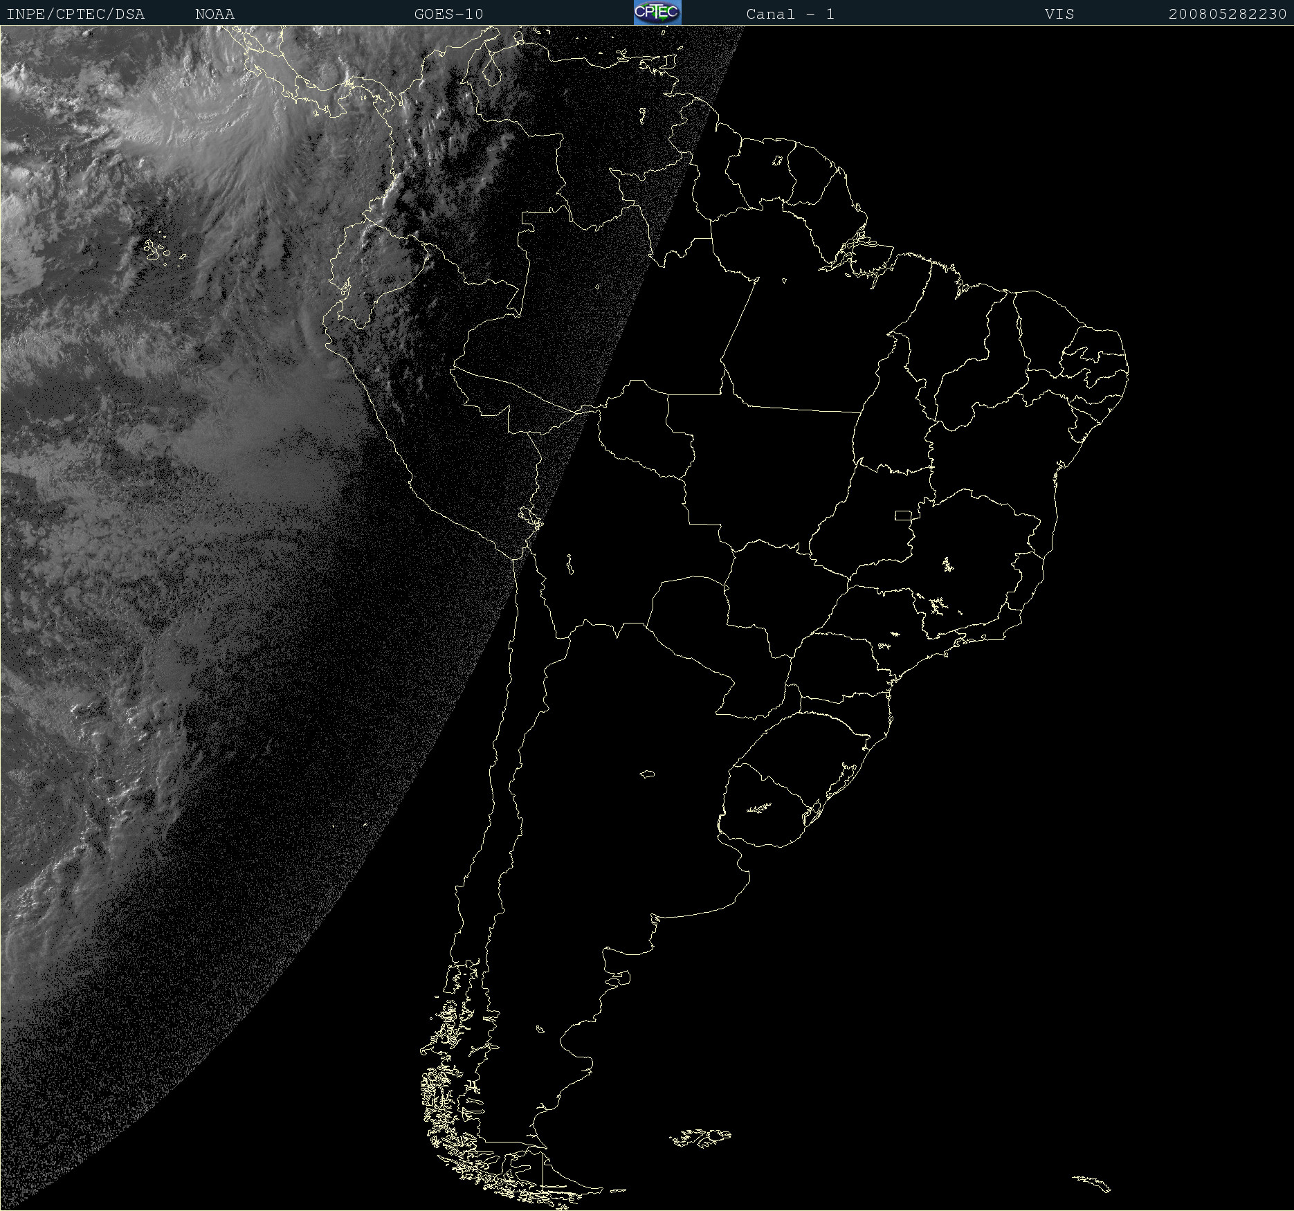Viewport: 1294px width, 1211px height.
Task: Click the INPE/CPTEC/DSA header text
Action: tap(75, 14)
